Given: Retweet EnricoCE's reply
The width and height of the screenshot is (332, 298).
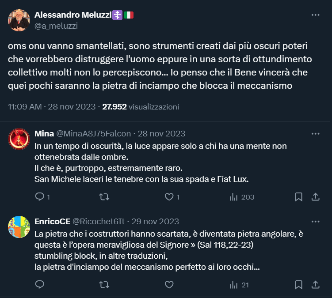Looking at the screenshot, I should tap(104, 285).
